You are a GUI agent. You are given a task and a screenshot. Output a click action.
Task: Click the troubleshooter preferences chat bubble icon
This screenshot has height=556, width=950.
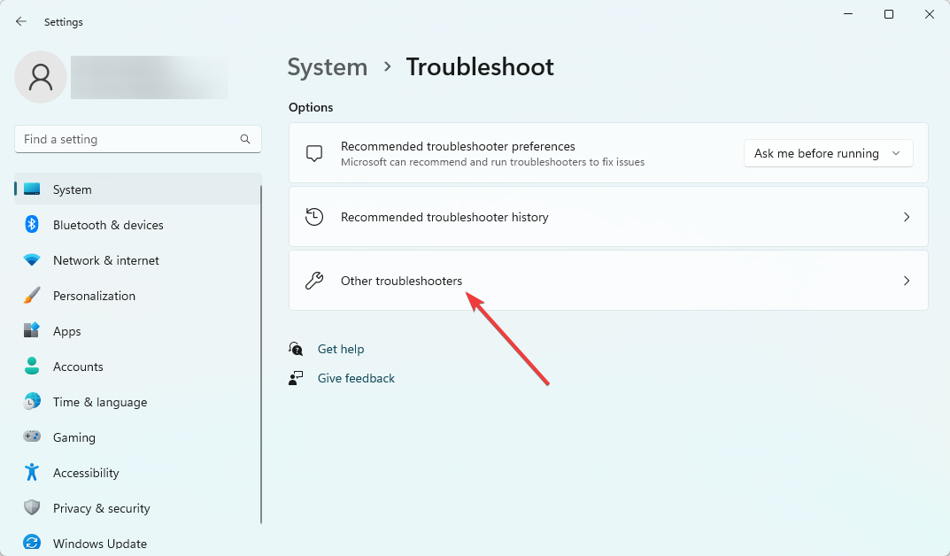coord(313,154)
